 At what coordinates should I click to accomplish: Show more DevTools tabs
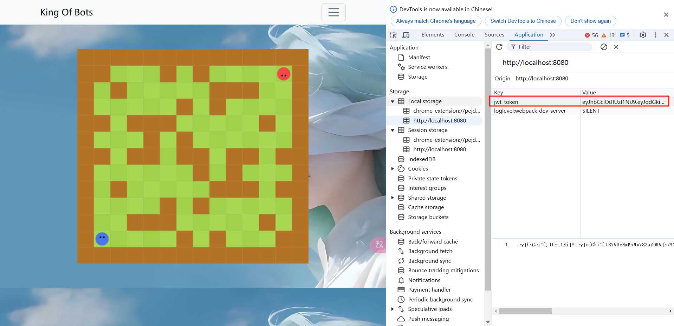click(552, 35)
